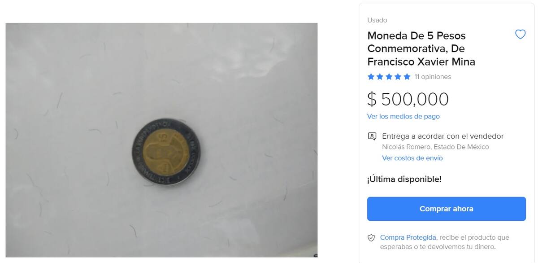Screen dimensions: 538x263
Task: Click the Compra Protegida shield icon
Action: tap(371, 238)
